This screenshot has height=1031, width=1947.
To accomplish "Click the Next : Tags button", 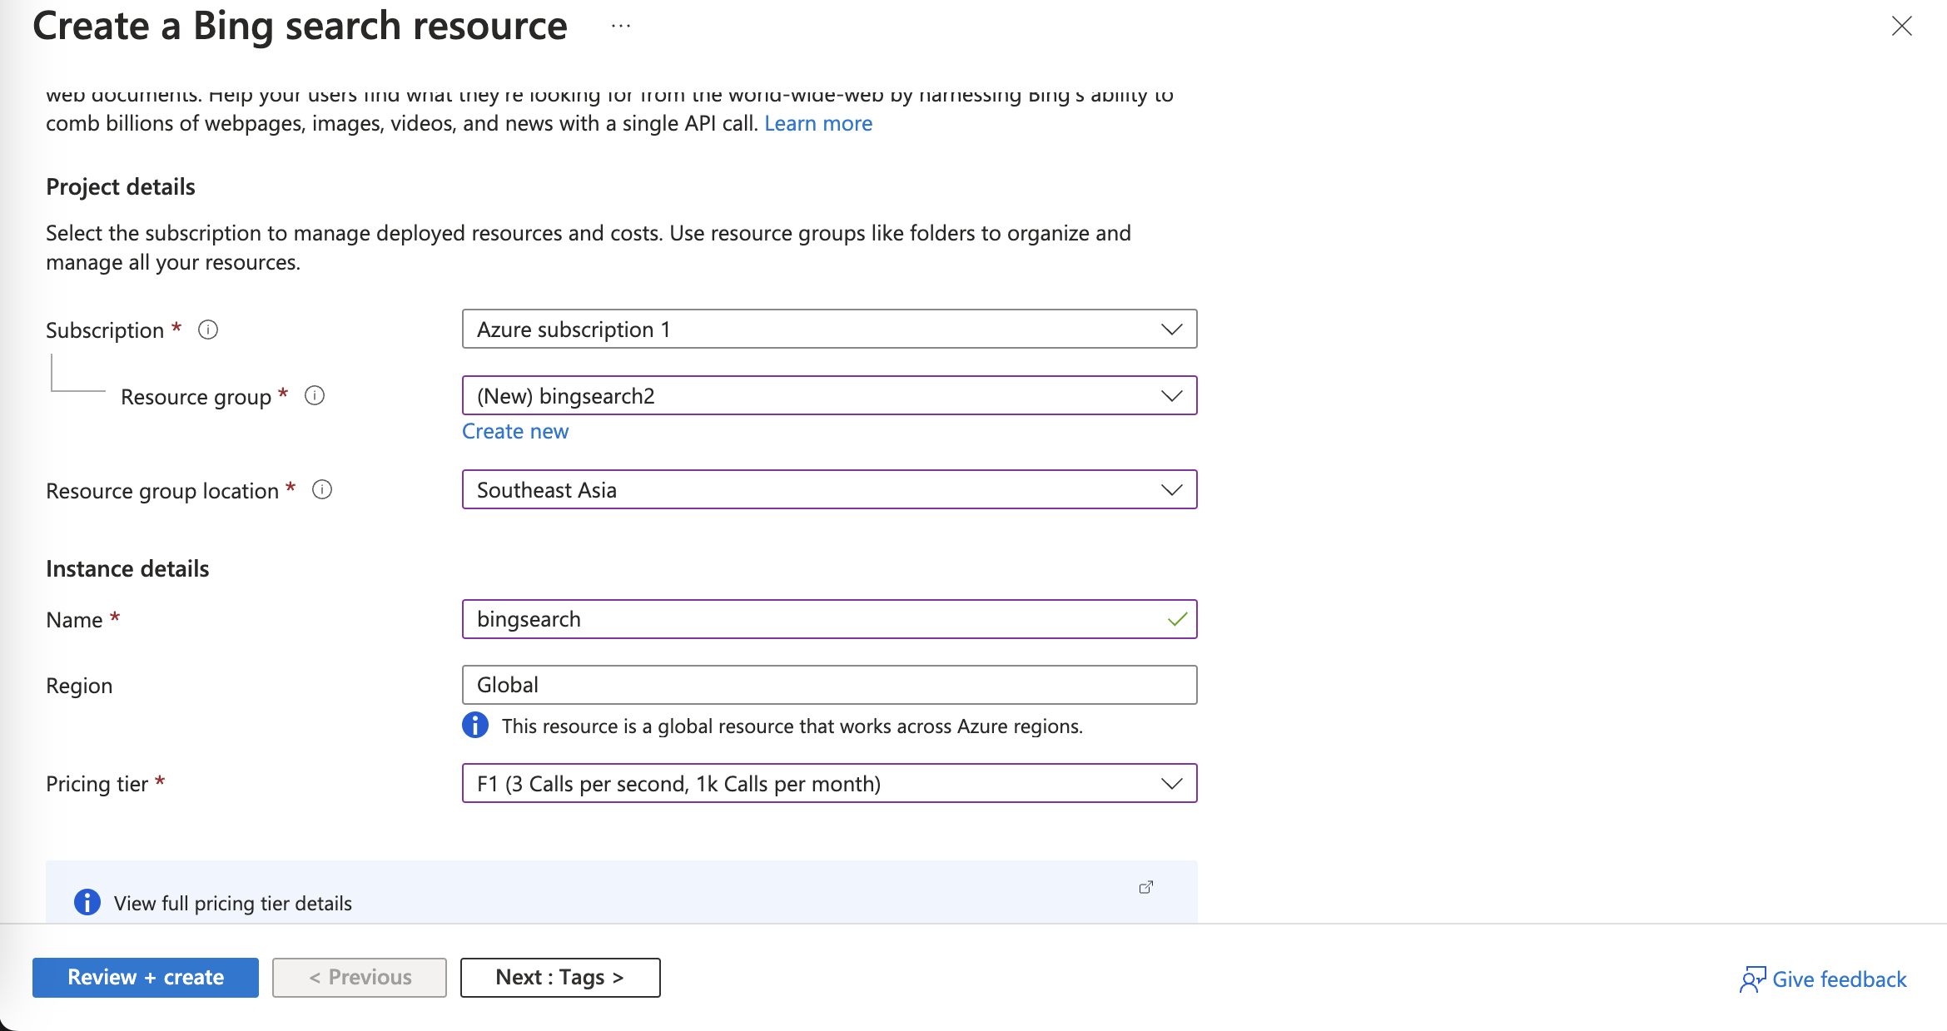I will (x=560, y=977).
